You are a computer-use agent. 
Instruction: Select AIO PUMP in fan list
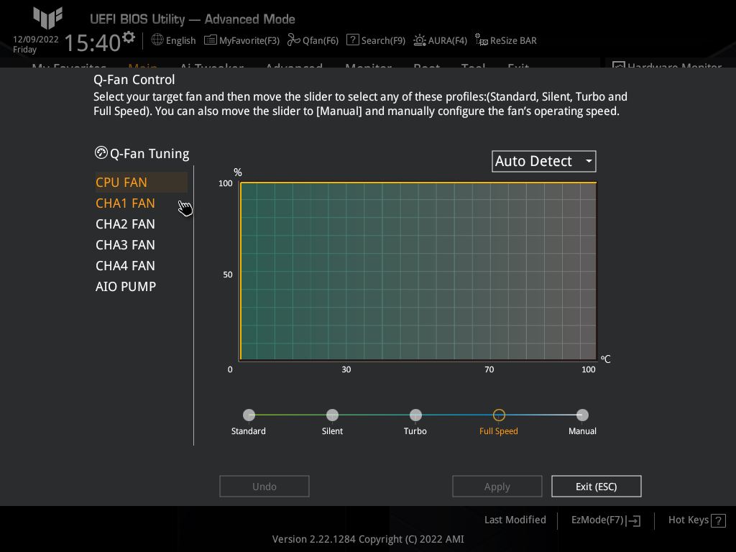(x=126, y=286)
